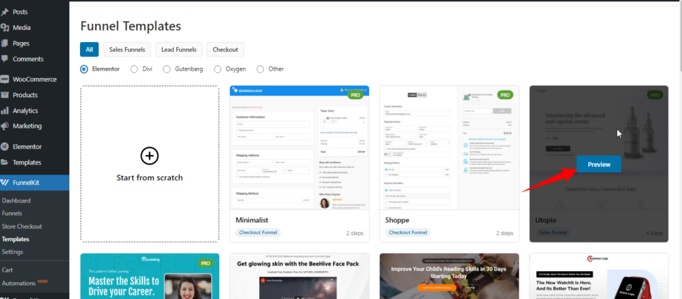Click the Minimalist template title
Image resolution: width=682 pixels, height=299 pixels.
252,220
